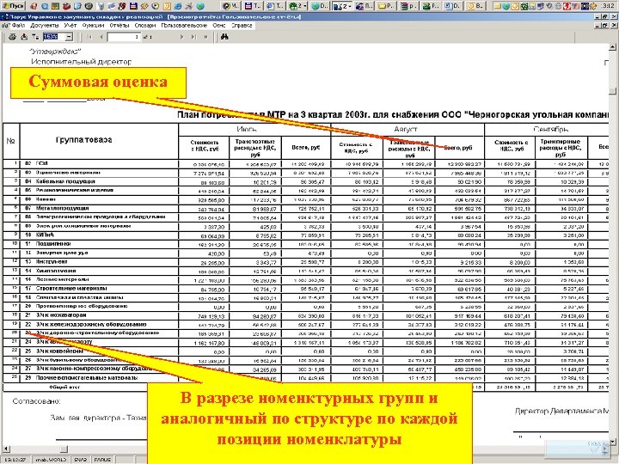Image resolution: width=619 pixels, height=464 pixels.
Task: Click the horizontal scrollbar left arrow
Action: 6,449
